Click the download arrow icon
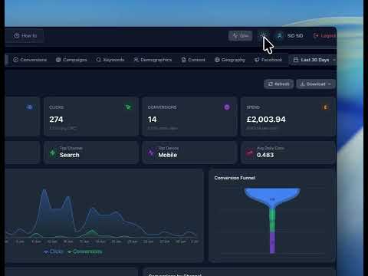Viewport: 368px width, 276px height. click(x=302, y=84)
